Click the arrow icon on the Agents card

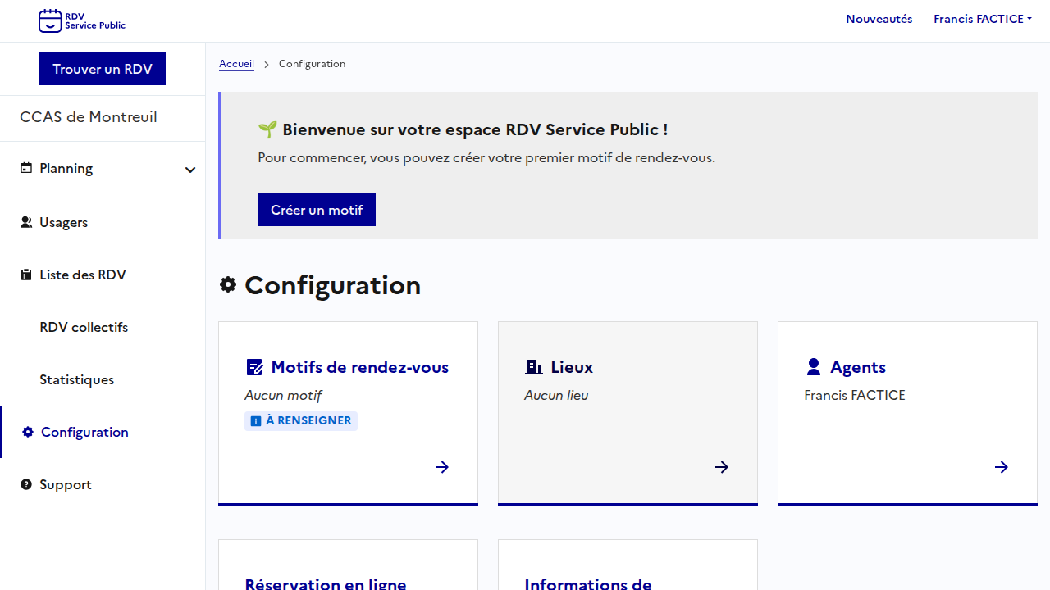[x=1002, y=467]
